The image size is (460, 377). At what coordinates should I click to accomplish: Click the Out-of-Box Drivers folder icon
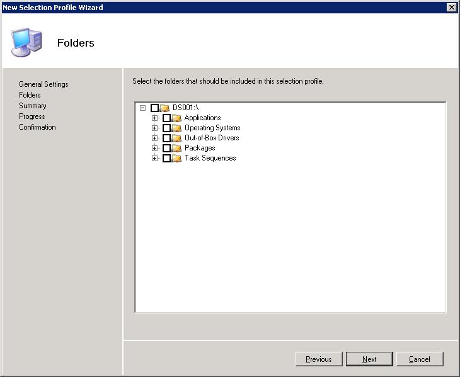177,138
